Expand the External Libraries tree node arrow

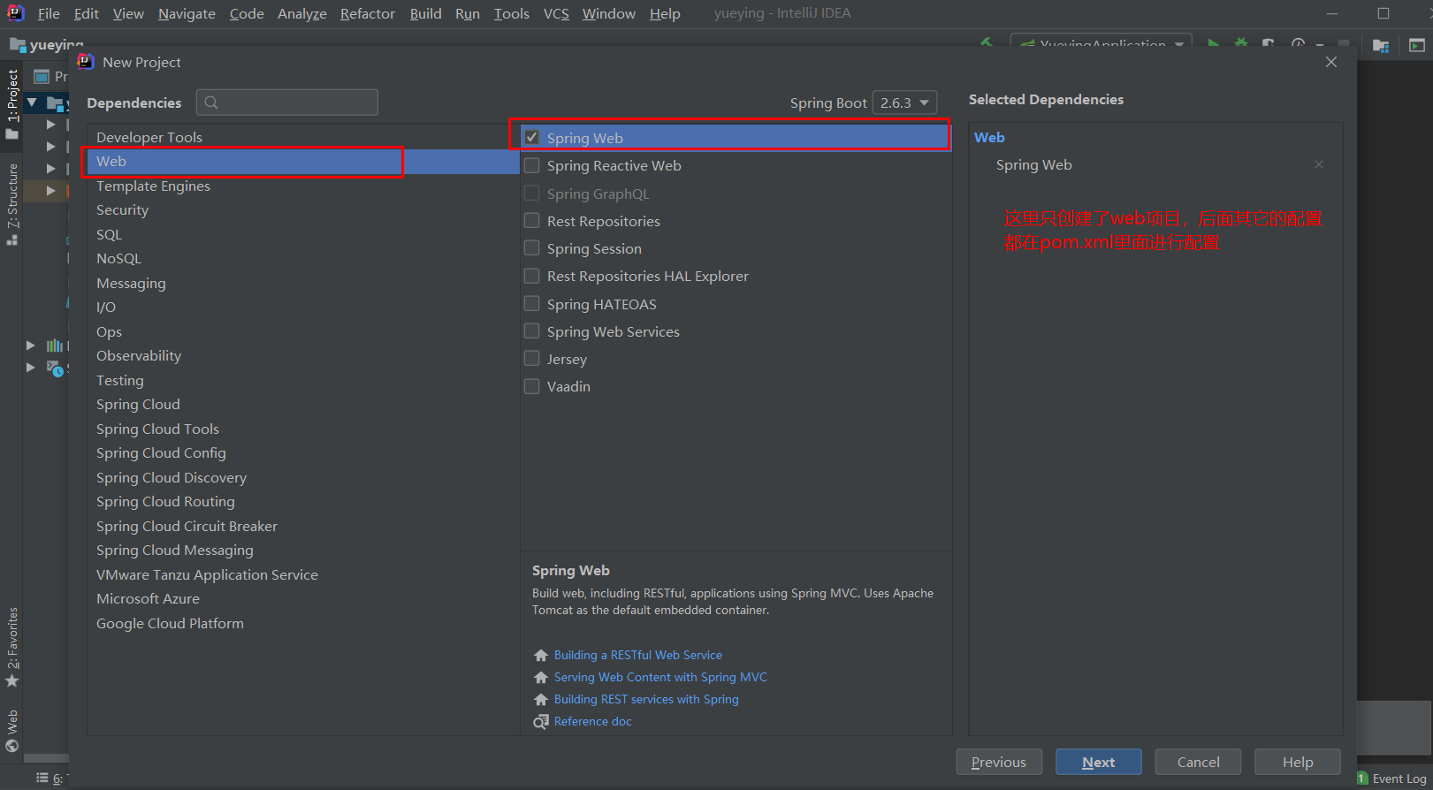[x=31, y=346]
